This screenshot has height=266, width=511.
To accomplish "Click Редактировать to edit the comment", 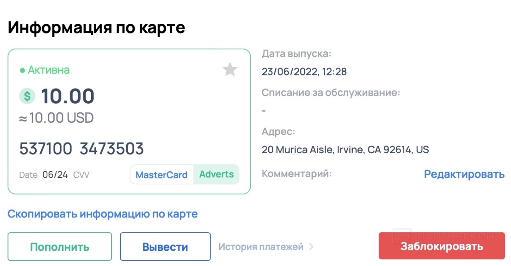I will tap(464, 174).
